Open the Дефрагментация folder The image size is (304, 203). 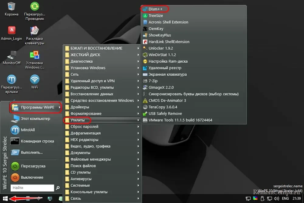(102, 133)
